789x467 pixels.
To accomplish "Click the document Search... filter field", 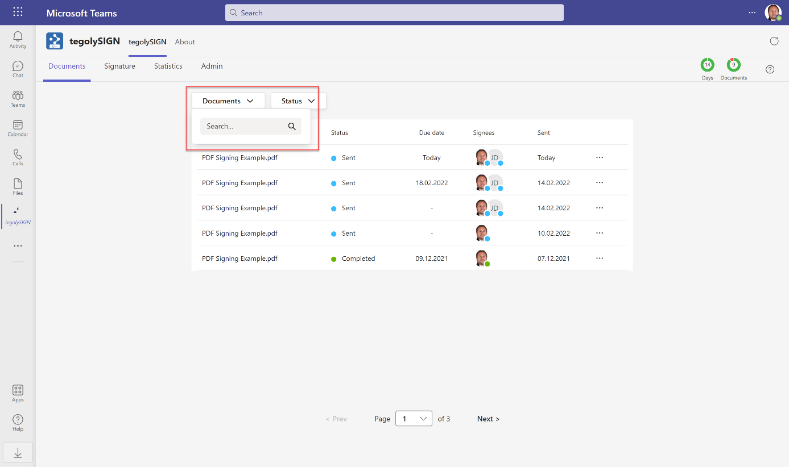I will (x=251, y=126).
